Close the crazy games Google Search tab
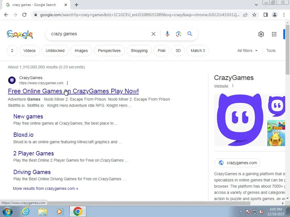This screenshot has height=217, width=290. pyautogui.click(x=66, y=5)
